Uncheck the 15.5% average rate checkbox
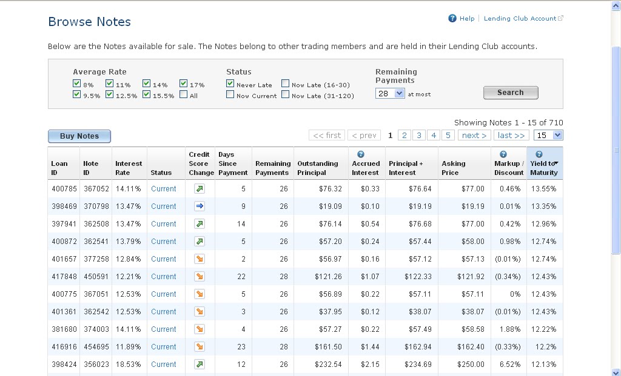The height and width of the screenshot is (376, 621). [147, 94]
